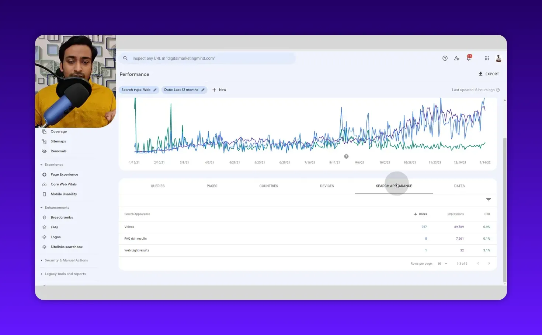
Task: Open notifications bell showing 15 alerts
Action: (469, 58)
